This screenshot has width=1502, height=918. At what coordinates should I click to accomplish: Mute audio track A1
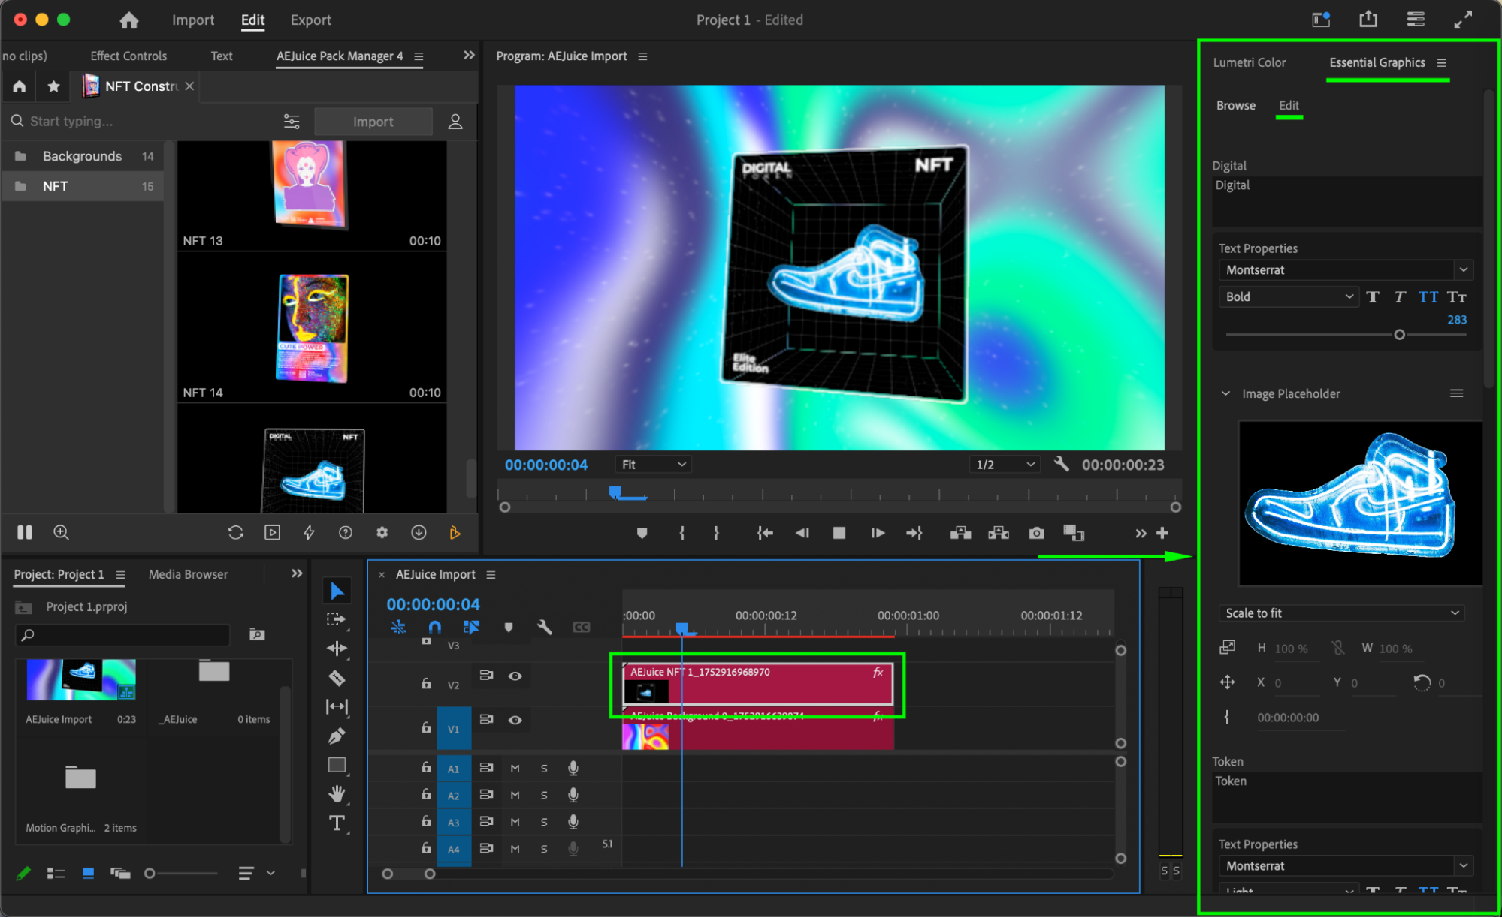click(x=515, y=768)
